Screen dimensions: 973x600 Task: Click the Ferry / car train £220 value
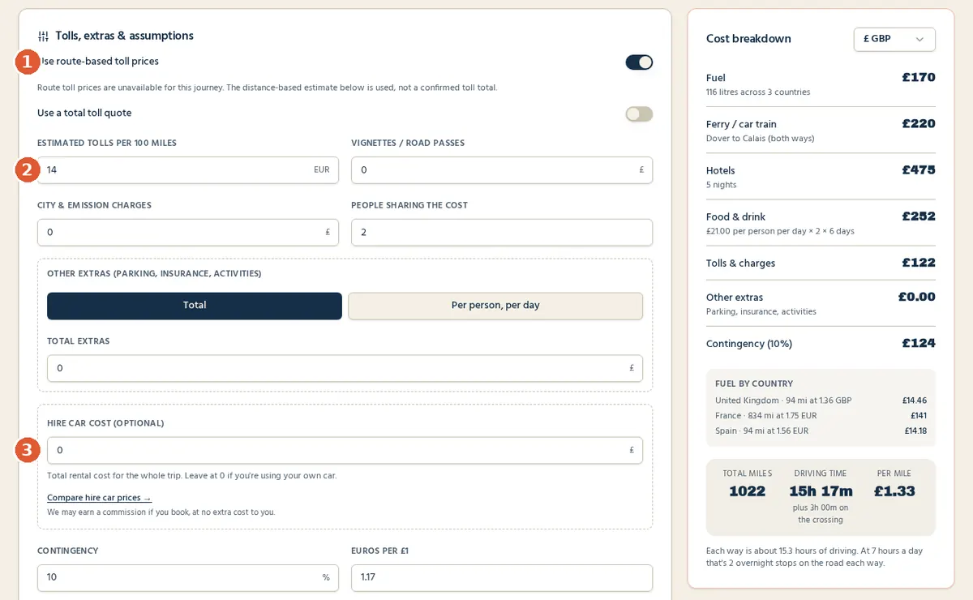919,124
